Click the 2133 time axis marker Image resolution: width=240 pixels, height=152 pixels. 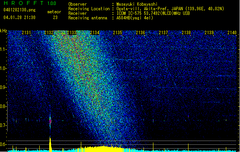72,32
